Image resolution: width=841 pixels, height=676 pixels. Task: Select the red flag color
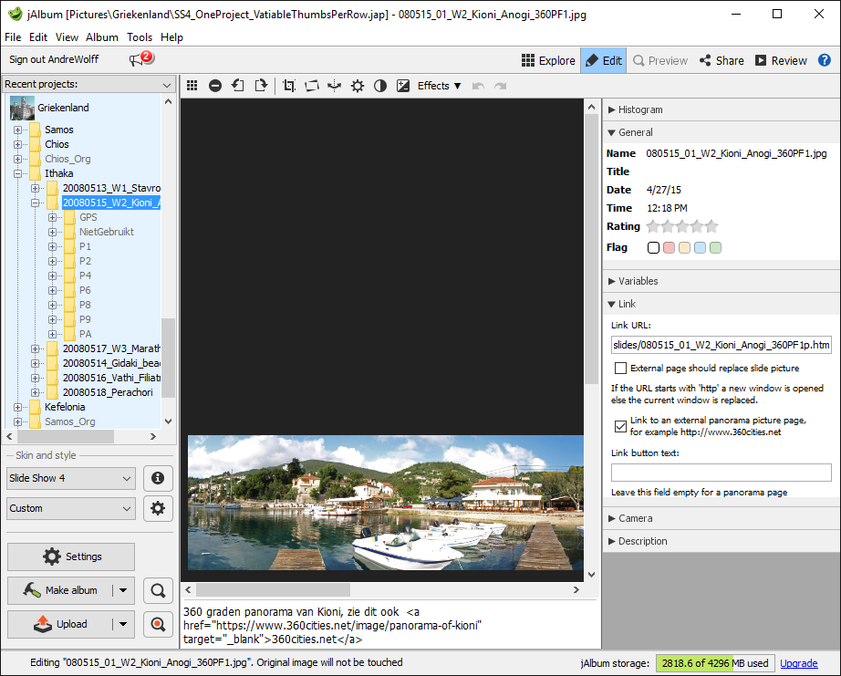tap(669, 247)
